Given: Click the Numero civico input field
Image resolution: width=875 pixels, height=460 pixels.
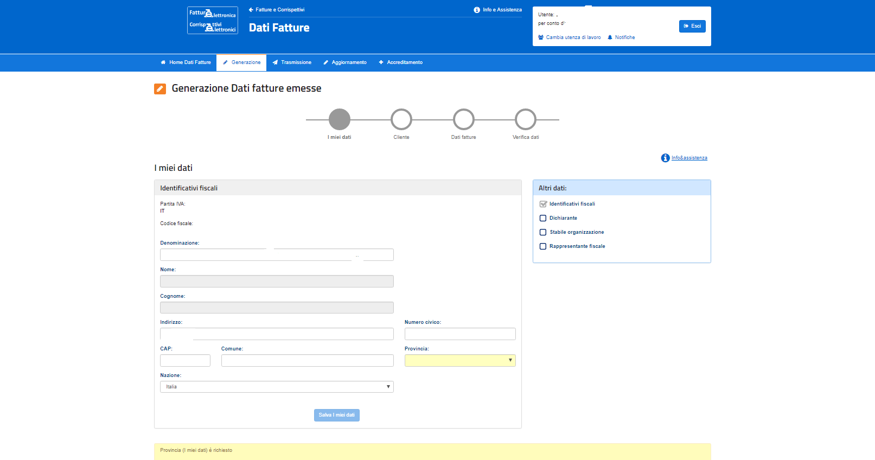Looking at the screenshot, I should click(460, 334).
